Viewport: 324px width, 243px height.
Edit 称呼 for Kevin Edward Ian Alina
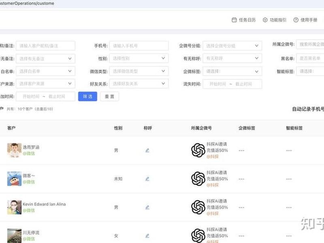[x=147, y=207]
